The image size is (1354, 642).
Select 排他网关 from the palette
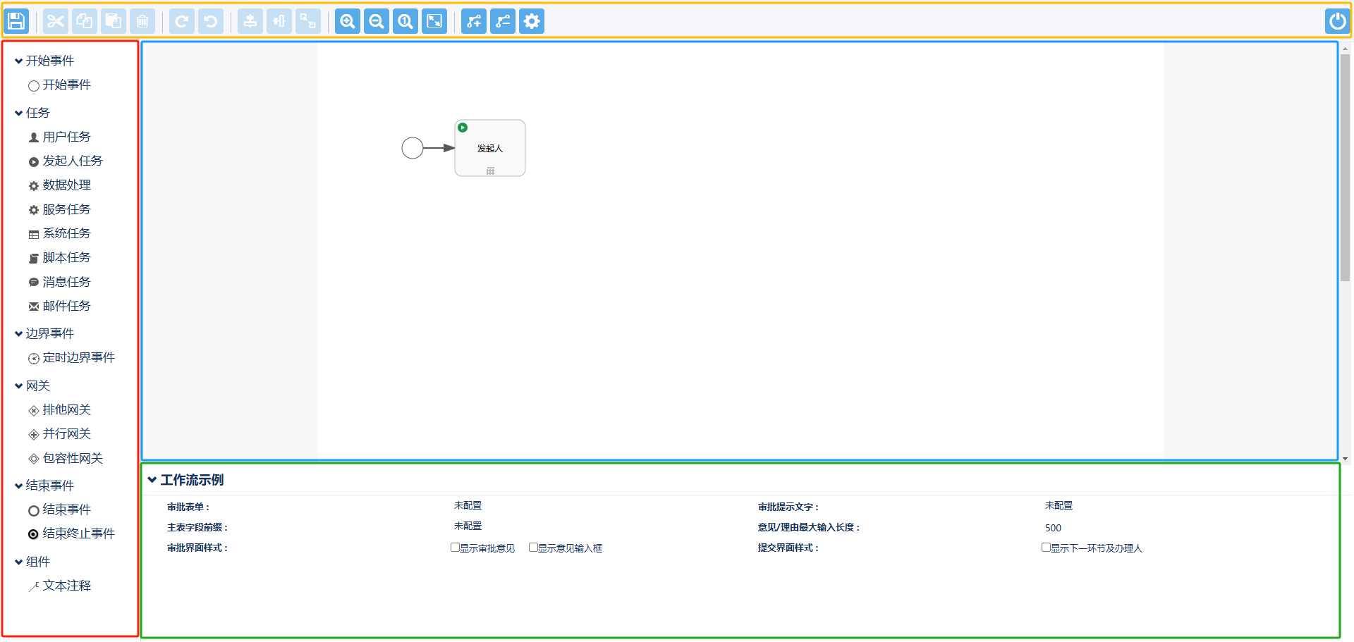pos(66,410)
